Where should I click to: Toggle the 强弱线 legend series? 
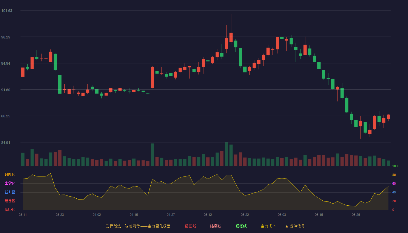click(x=213, y=226)
